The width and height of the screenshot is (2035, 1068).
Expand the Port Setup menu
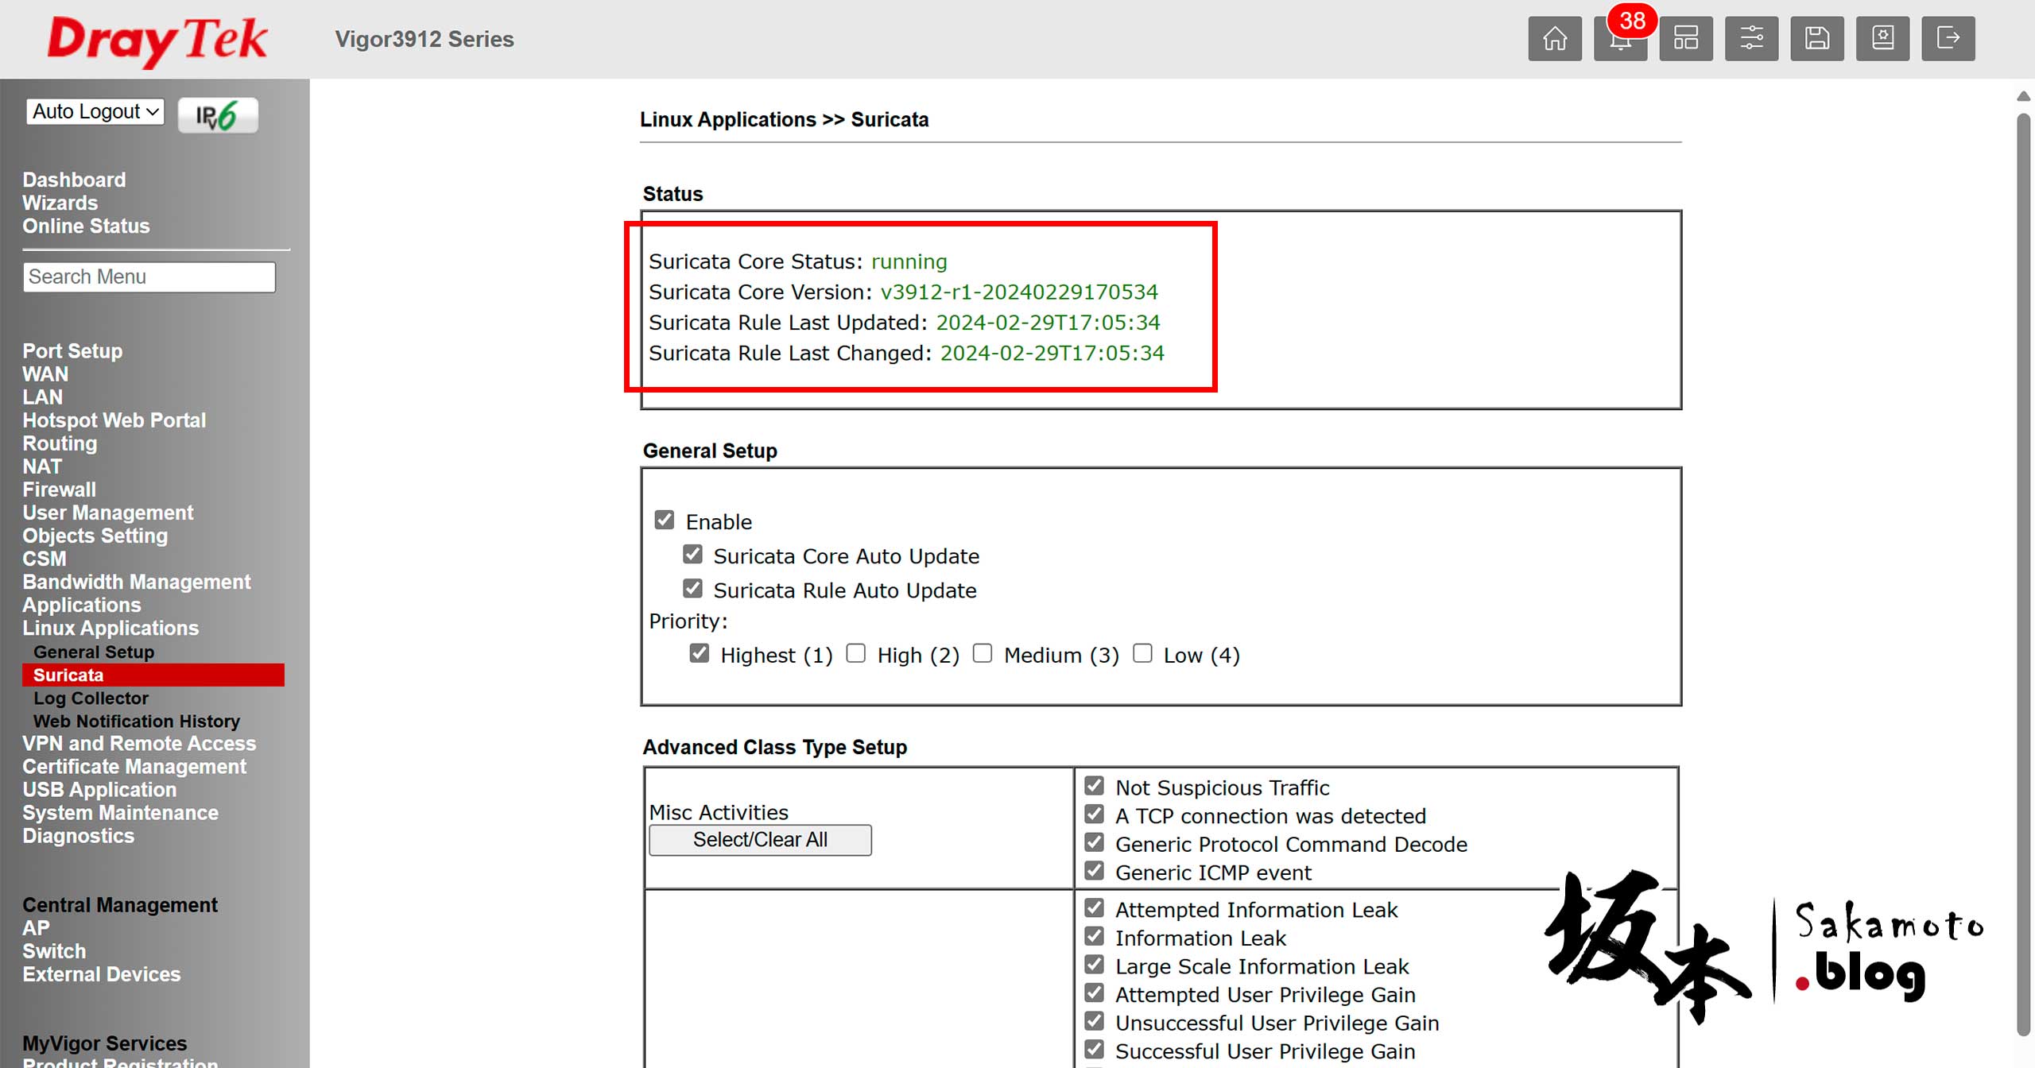[x=72, y=350]
